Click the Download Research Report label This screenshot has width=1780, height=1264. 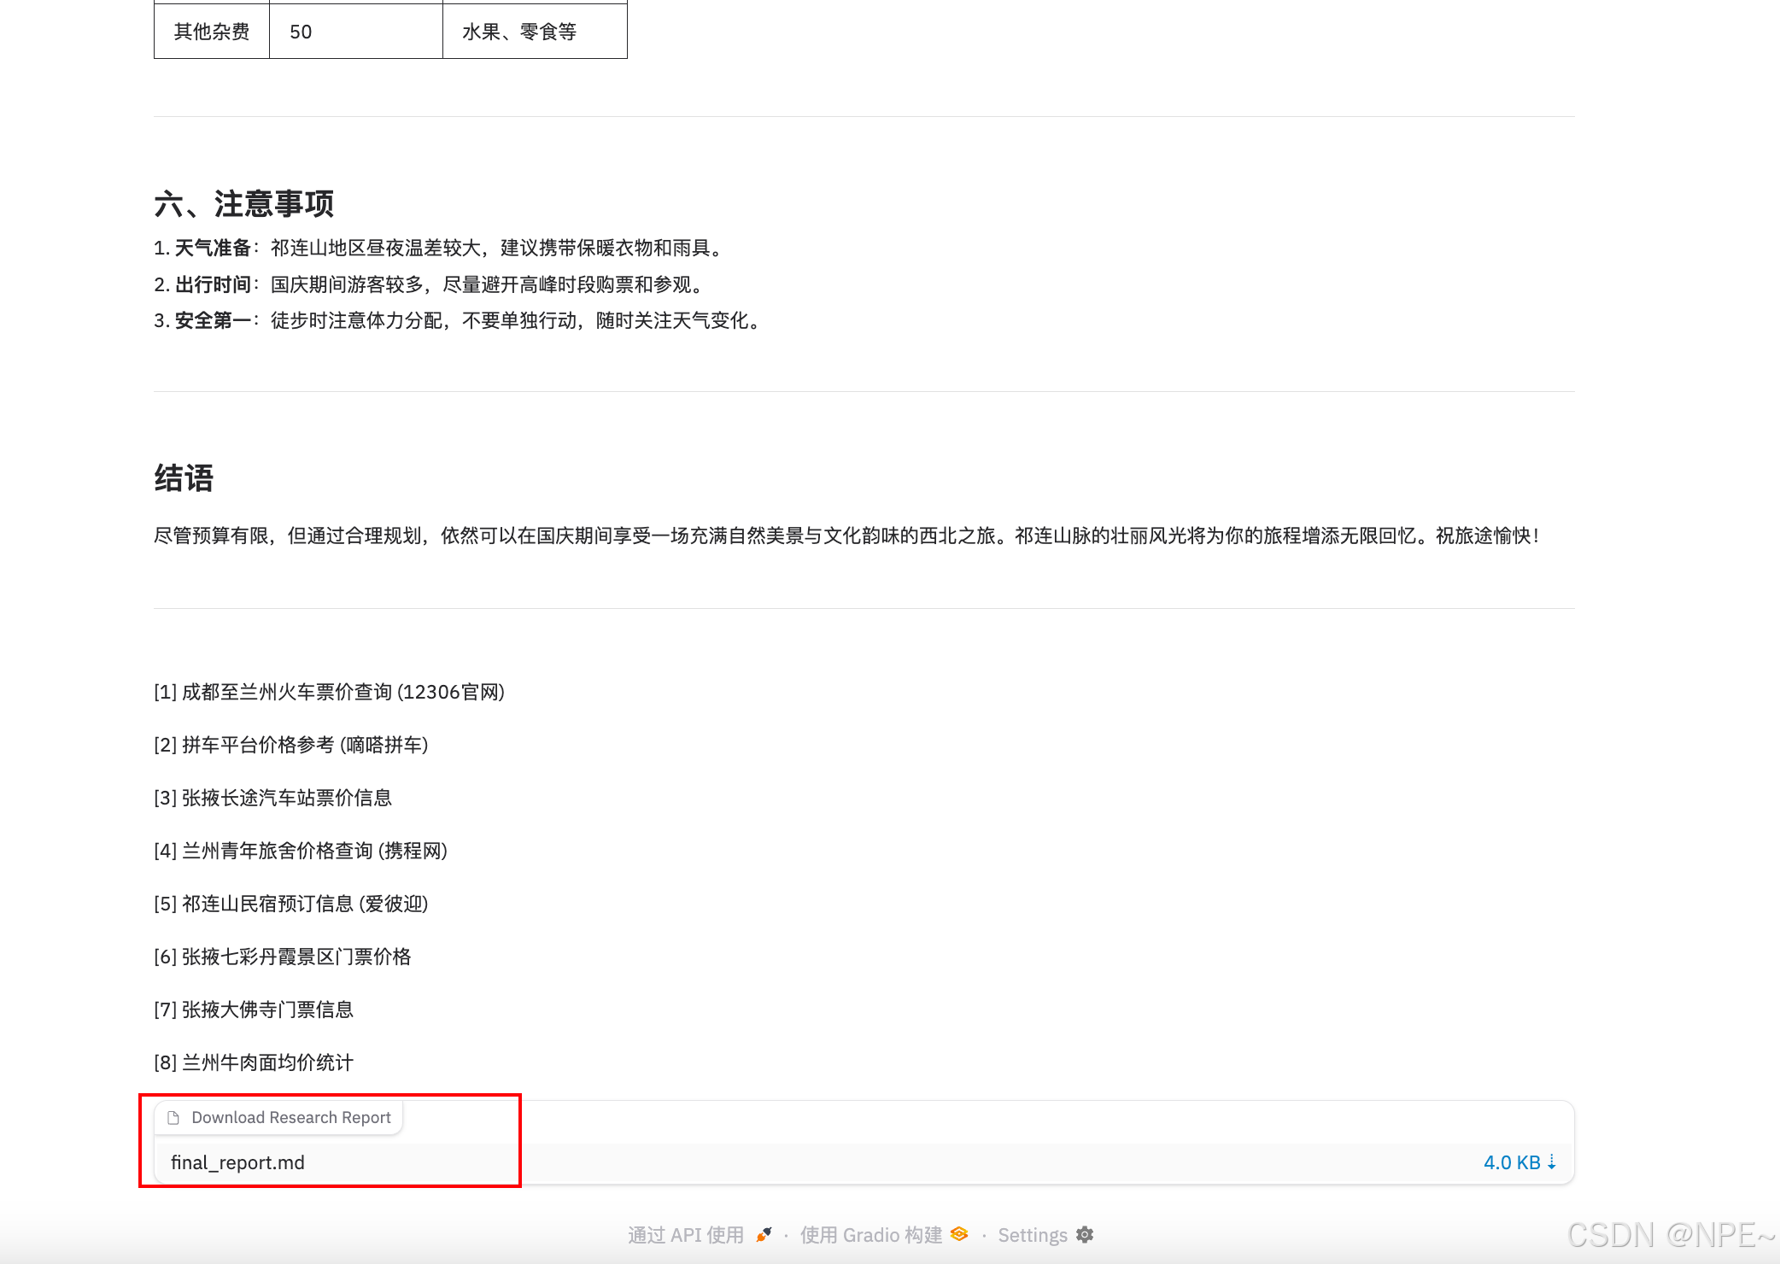coord(290,1117)
